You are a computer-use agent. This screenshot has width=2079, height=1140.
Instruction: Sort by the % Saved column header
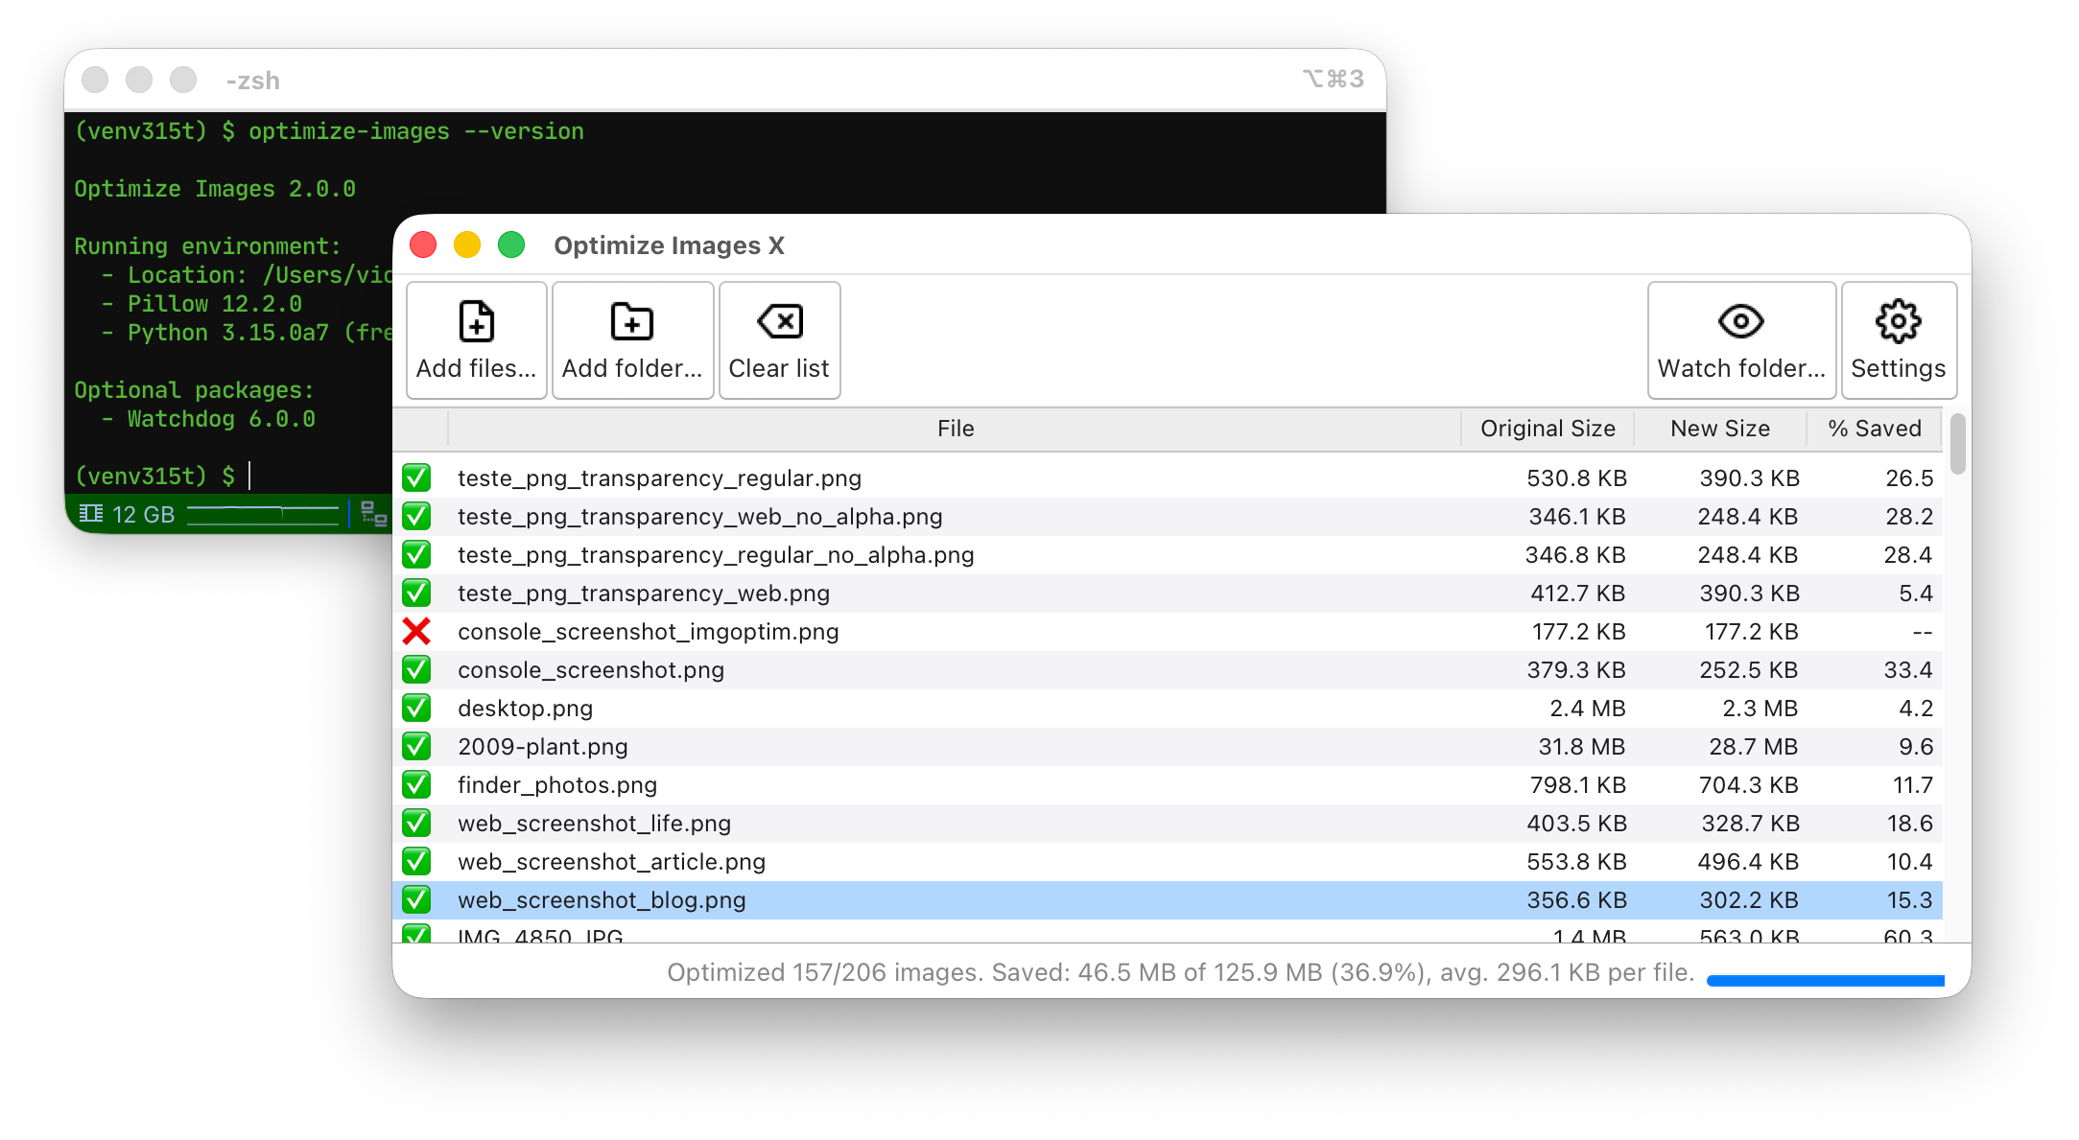pos(1875,429)
